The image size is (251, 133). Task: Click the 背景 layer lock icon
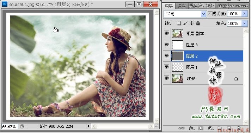click(236, 79)
